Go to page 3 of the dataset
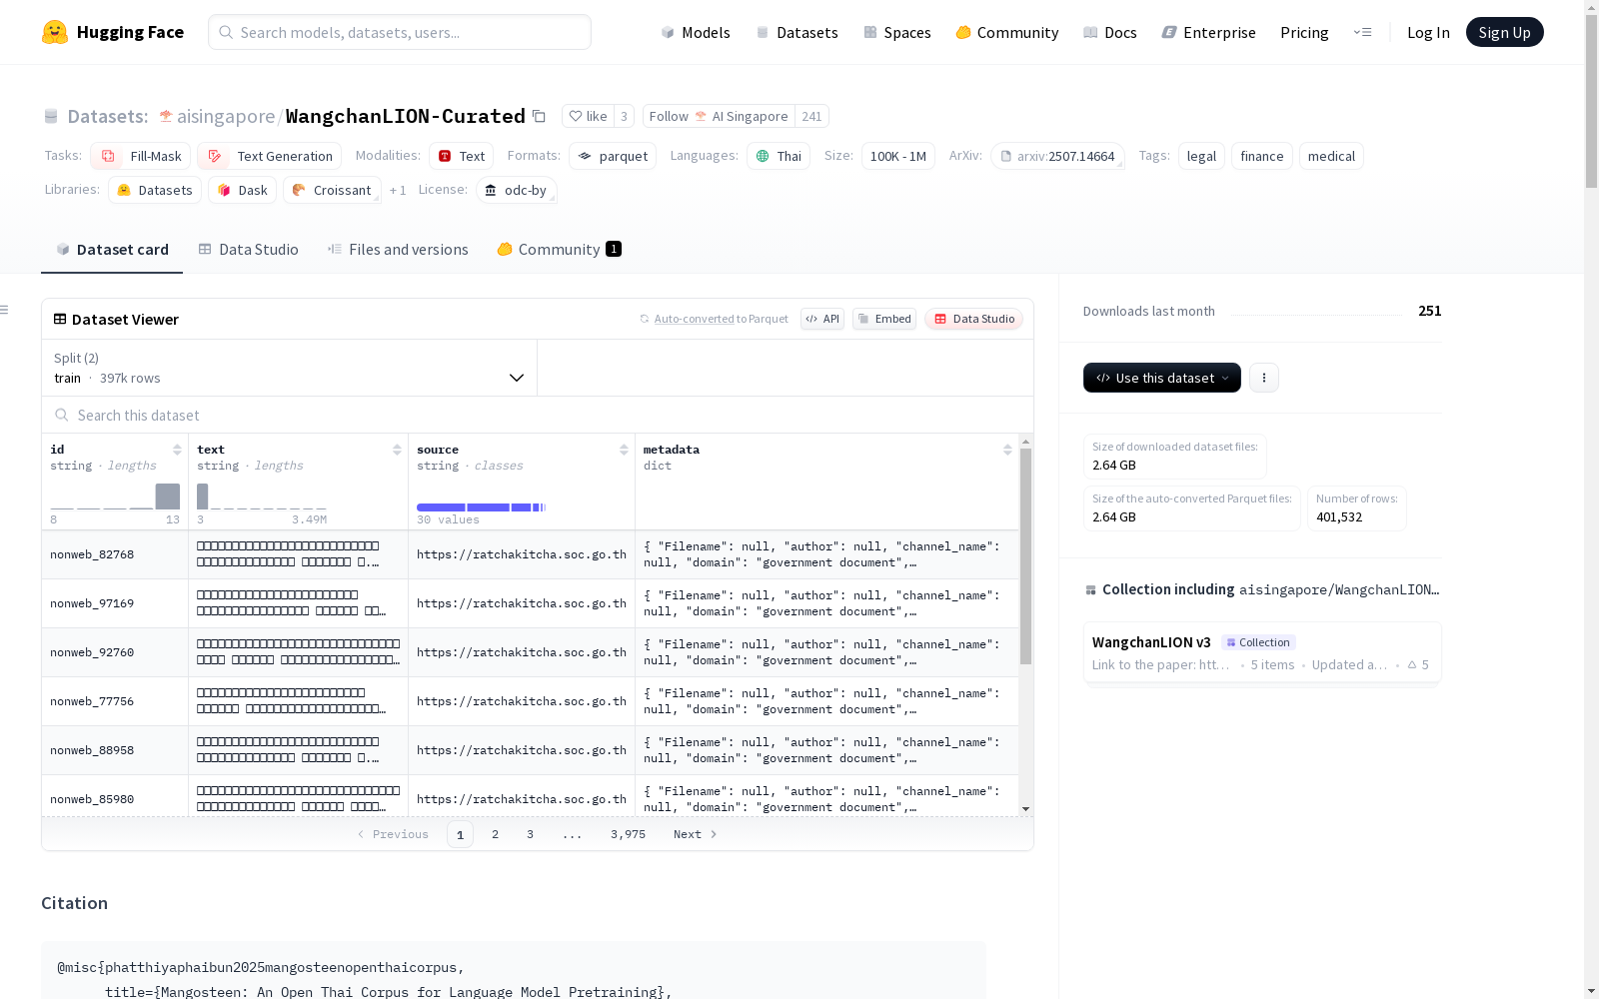Screen dimensions: 1599x999 (530, 834)
